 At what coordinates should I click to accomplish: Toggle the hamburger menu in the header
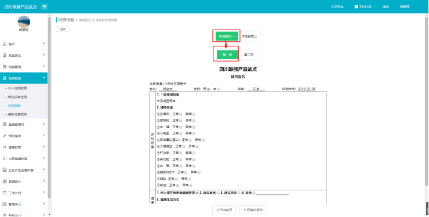click(44, 6)
